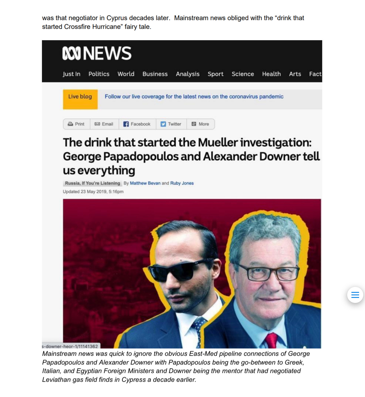
Task: Expand the More sharing options
Action: pyautogui.click(x=200, y=124)
